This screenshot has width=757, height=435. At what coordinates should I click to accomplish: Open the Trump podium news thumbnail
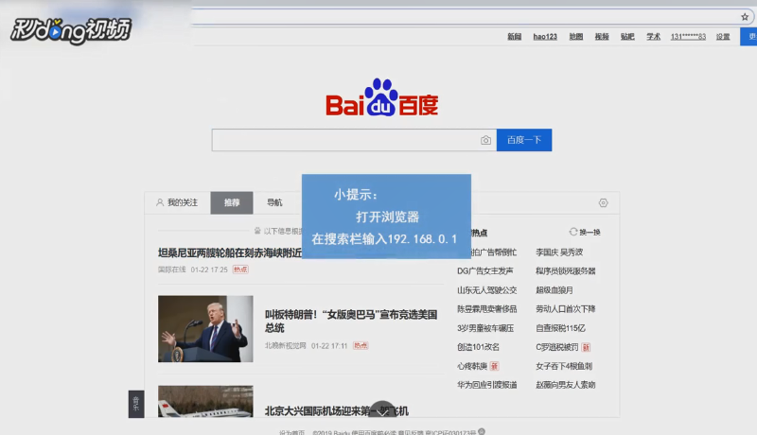[205, 329]
